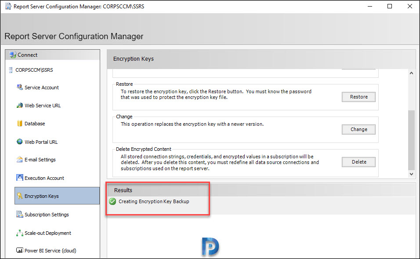Click the Database cylinder icon
The height and width of the screenshot is (259, 420).
pos(20,123)
